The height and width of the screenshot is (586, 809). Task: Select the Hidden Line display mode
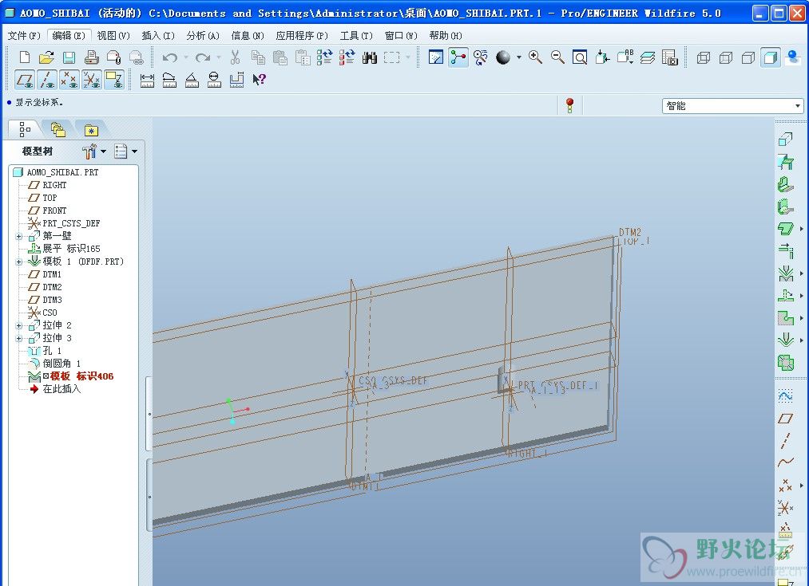[x=726, y=57]
